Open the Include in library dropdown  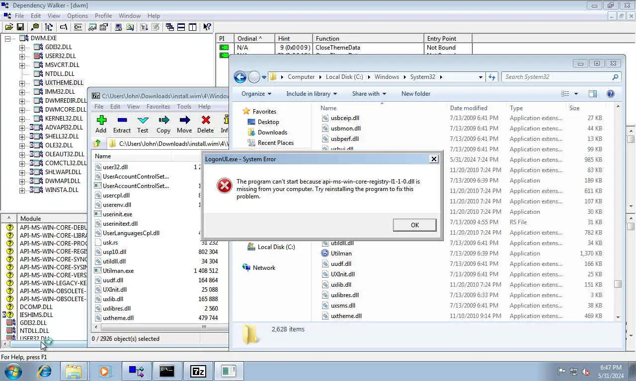[311, 94]
